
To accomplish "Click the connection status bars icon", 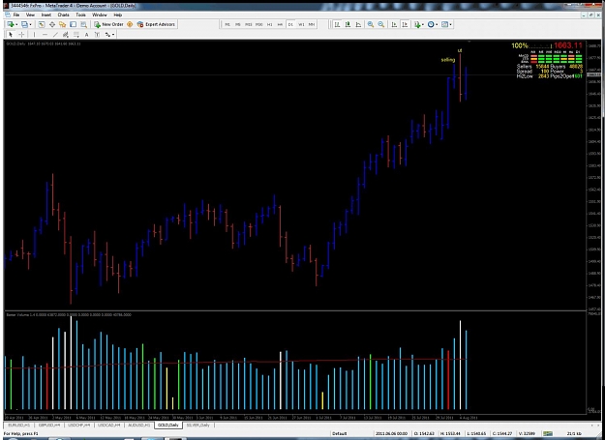I will 548,433.
